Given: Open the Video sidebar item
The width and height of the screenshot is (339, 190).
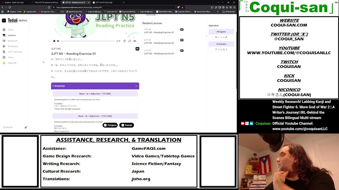Looking at the screenshot, I should 11,57.
